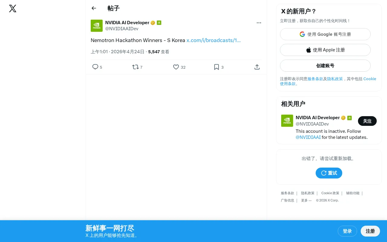
Task: Repost the Nemotron Hackathon post
Action: 137,67
